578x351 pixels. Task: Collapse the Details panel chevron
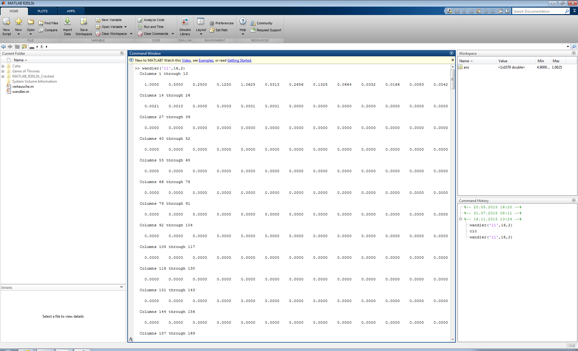coord(121,287)
